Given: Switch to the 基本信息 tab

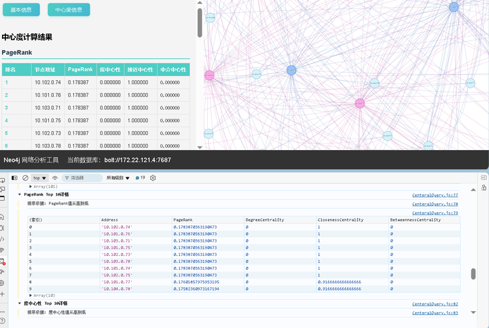Looking at the screenshot, I should (21, 10).
